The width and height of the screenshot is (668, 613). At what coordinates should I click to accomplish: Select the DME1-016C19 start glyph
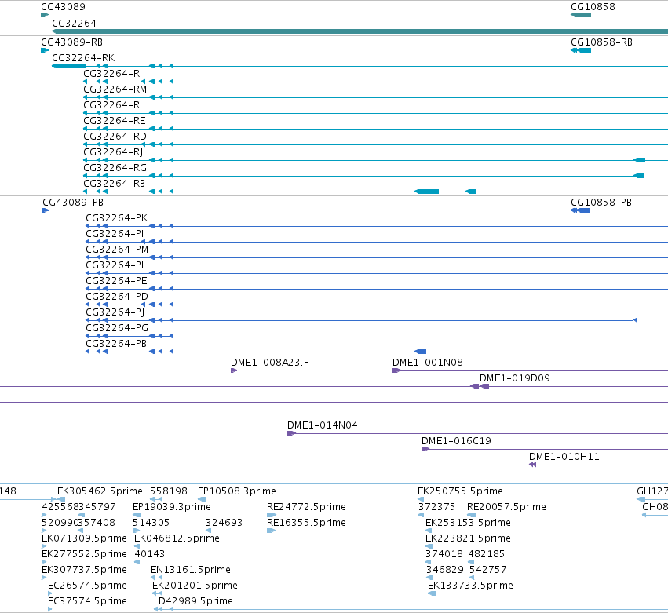tap(425, 449)
